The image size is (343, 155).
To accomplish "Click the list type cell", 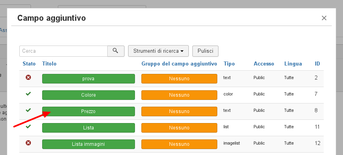I will click(226, 127).
